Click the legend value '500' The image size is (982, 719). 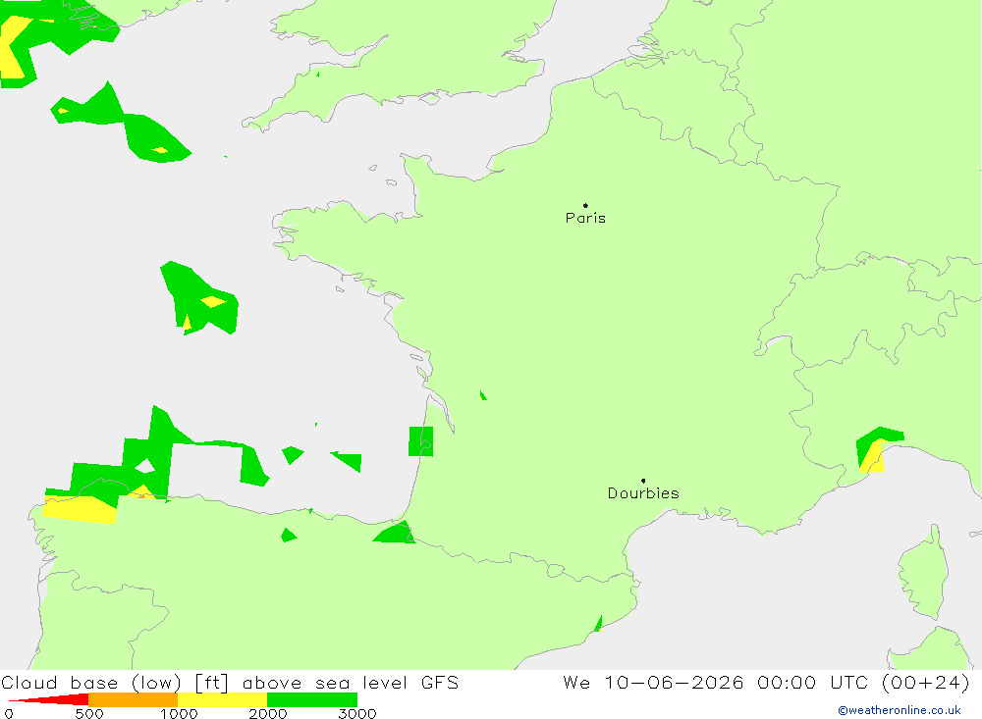89,714
